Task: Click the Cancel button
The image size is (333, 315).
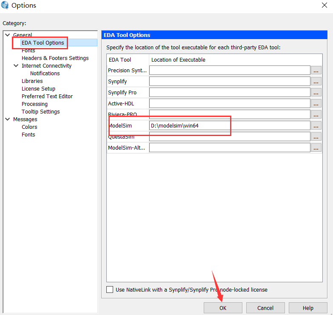Action: 265,308
